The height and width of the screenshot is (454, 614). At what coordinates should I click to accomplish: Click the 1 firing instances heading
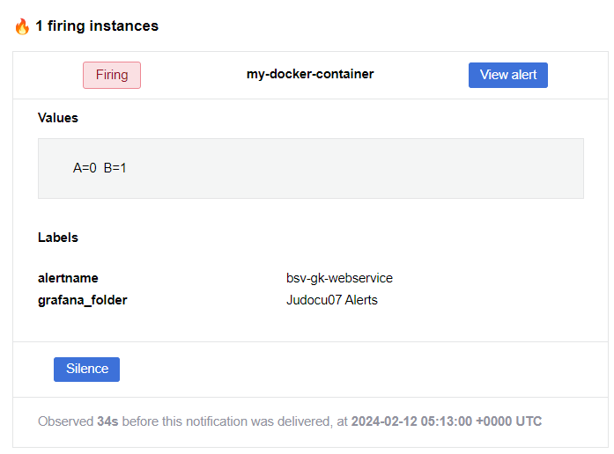coord(97,26)
